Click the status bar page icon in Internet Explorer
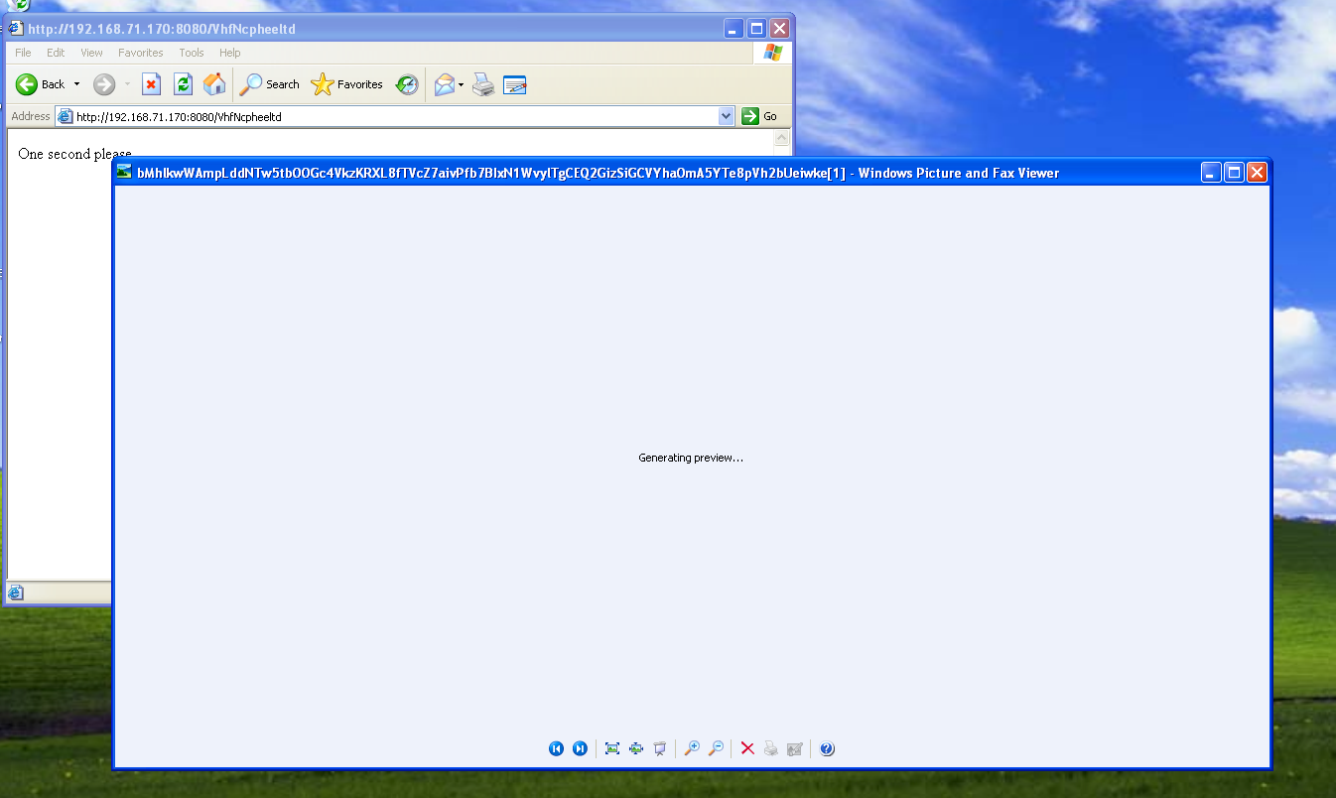The image size is (1336, 798). (16, 594)
